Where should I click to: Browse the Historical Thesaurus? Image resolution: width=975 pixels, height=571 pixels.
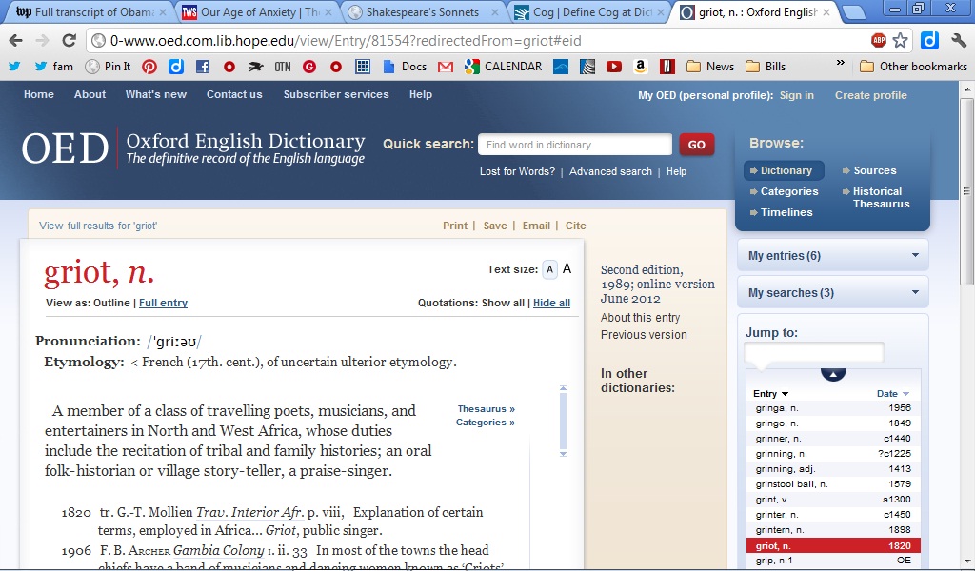pos(881,198)
